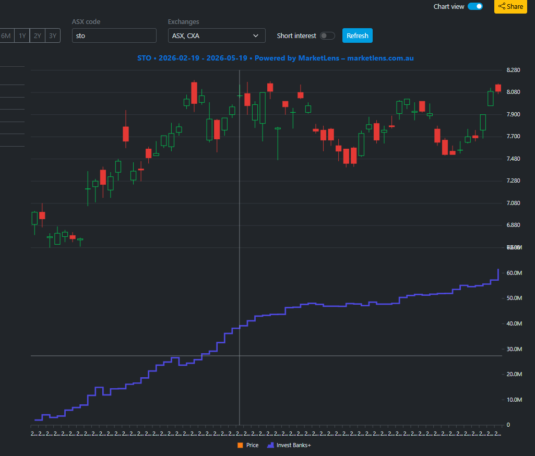The height and width of the screenshot is (456, 535).
Task: Toggle the Invest Banks+ legend entry
Action: click(289, 445)
